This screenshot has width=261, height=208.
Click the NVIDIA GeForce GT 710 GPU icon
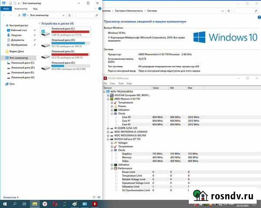click(x=111, y=139)
